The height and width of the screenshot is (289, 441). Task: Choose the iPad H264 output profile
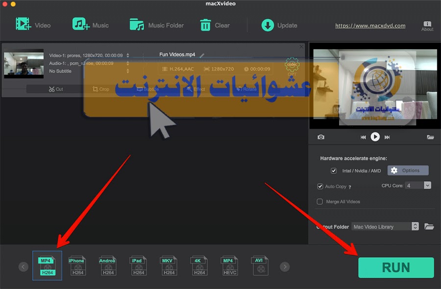pos(138,265)
